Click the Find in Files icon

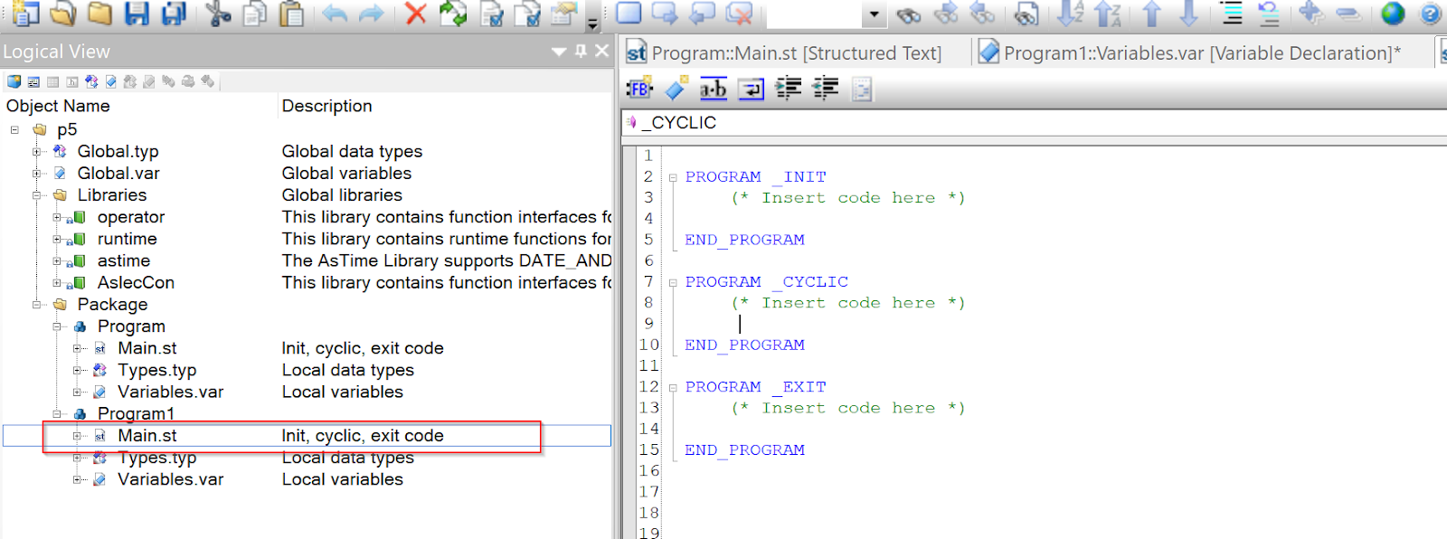click(1026, 14)
